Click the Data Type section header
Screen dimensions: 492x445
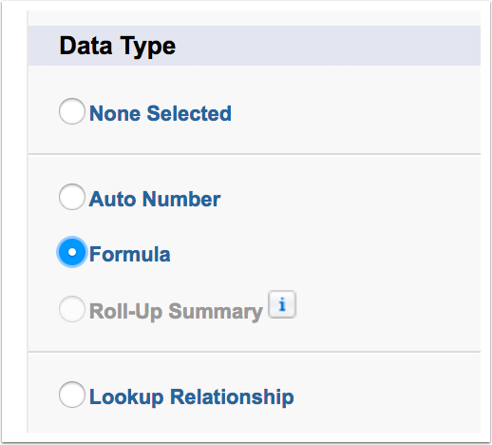(118, 47)
